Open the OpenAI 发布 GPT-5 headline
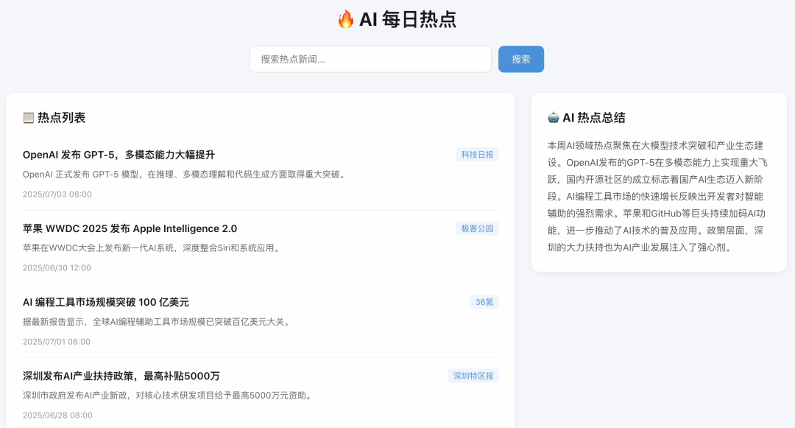 point(119,155)
